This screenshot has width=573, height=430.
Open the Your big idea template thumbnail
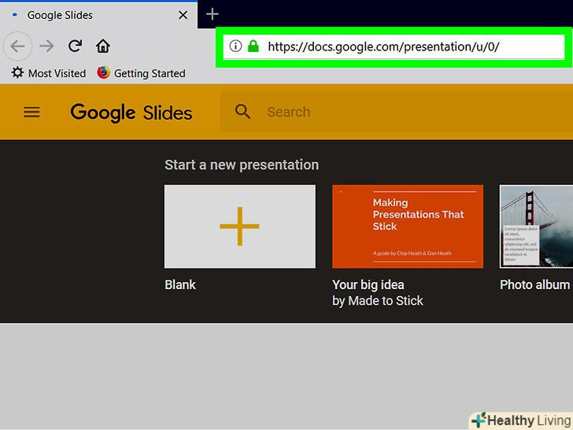click(408, 226)
